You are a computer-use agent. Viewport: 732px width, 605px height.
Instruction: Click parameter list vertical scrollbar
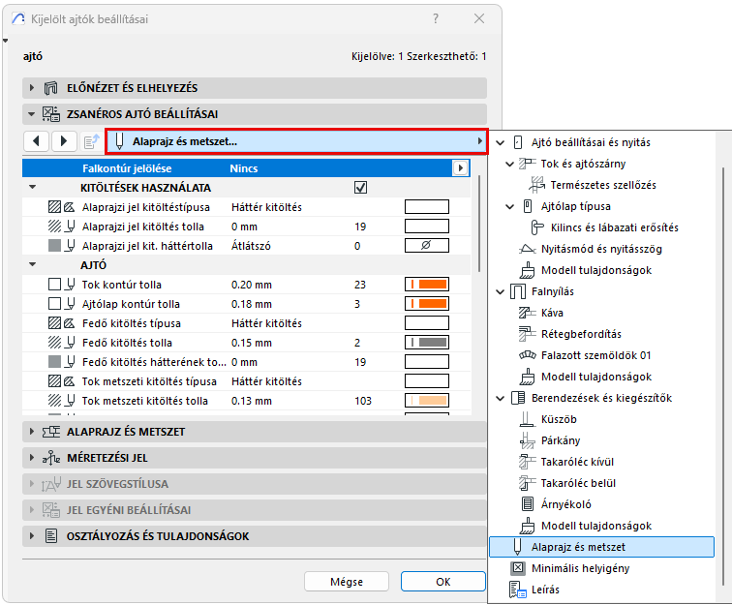click(x=479, y=224)
